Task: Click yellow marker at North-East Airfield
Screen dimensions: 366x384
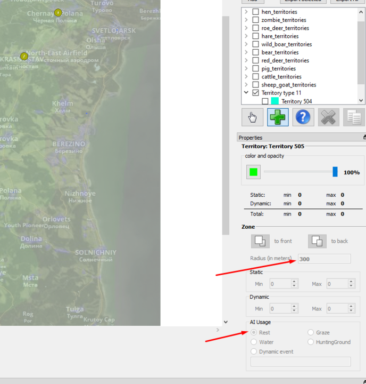Action: click(x=24, y=57)
